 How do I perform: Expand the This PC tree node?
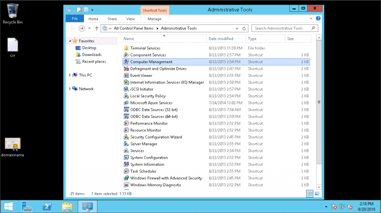[x=70, y=75]
